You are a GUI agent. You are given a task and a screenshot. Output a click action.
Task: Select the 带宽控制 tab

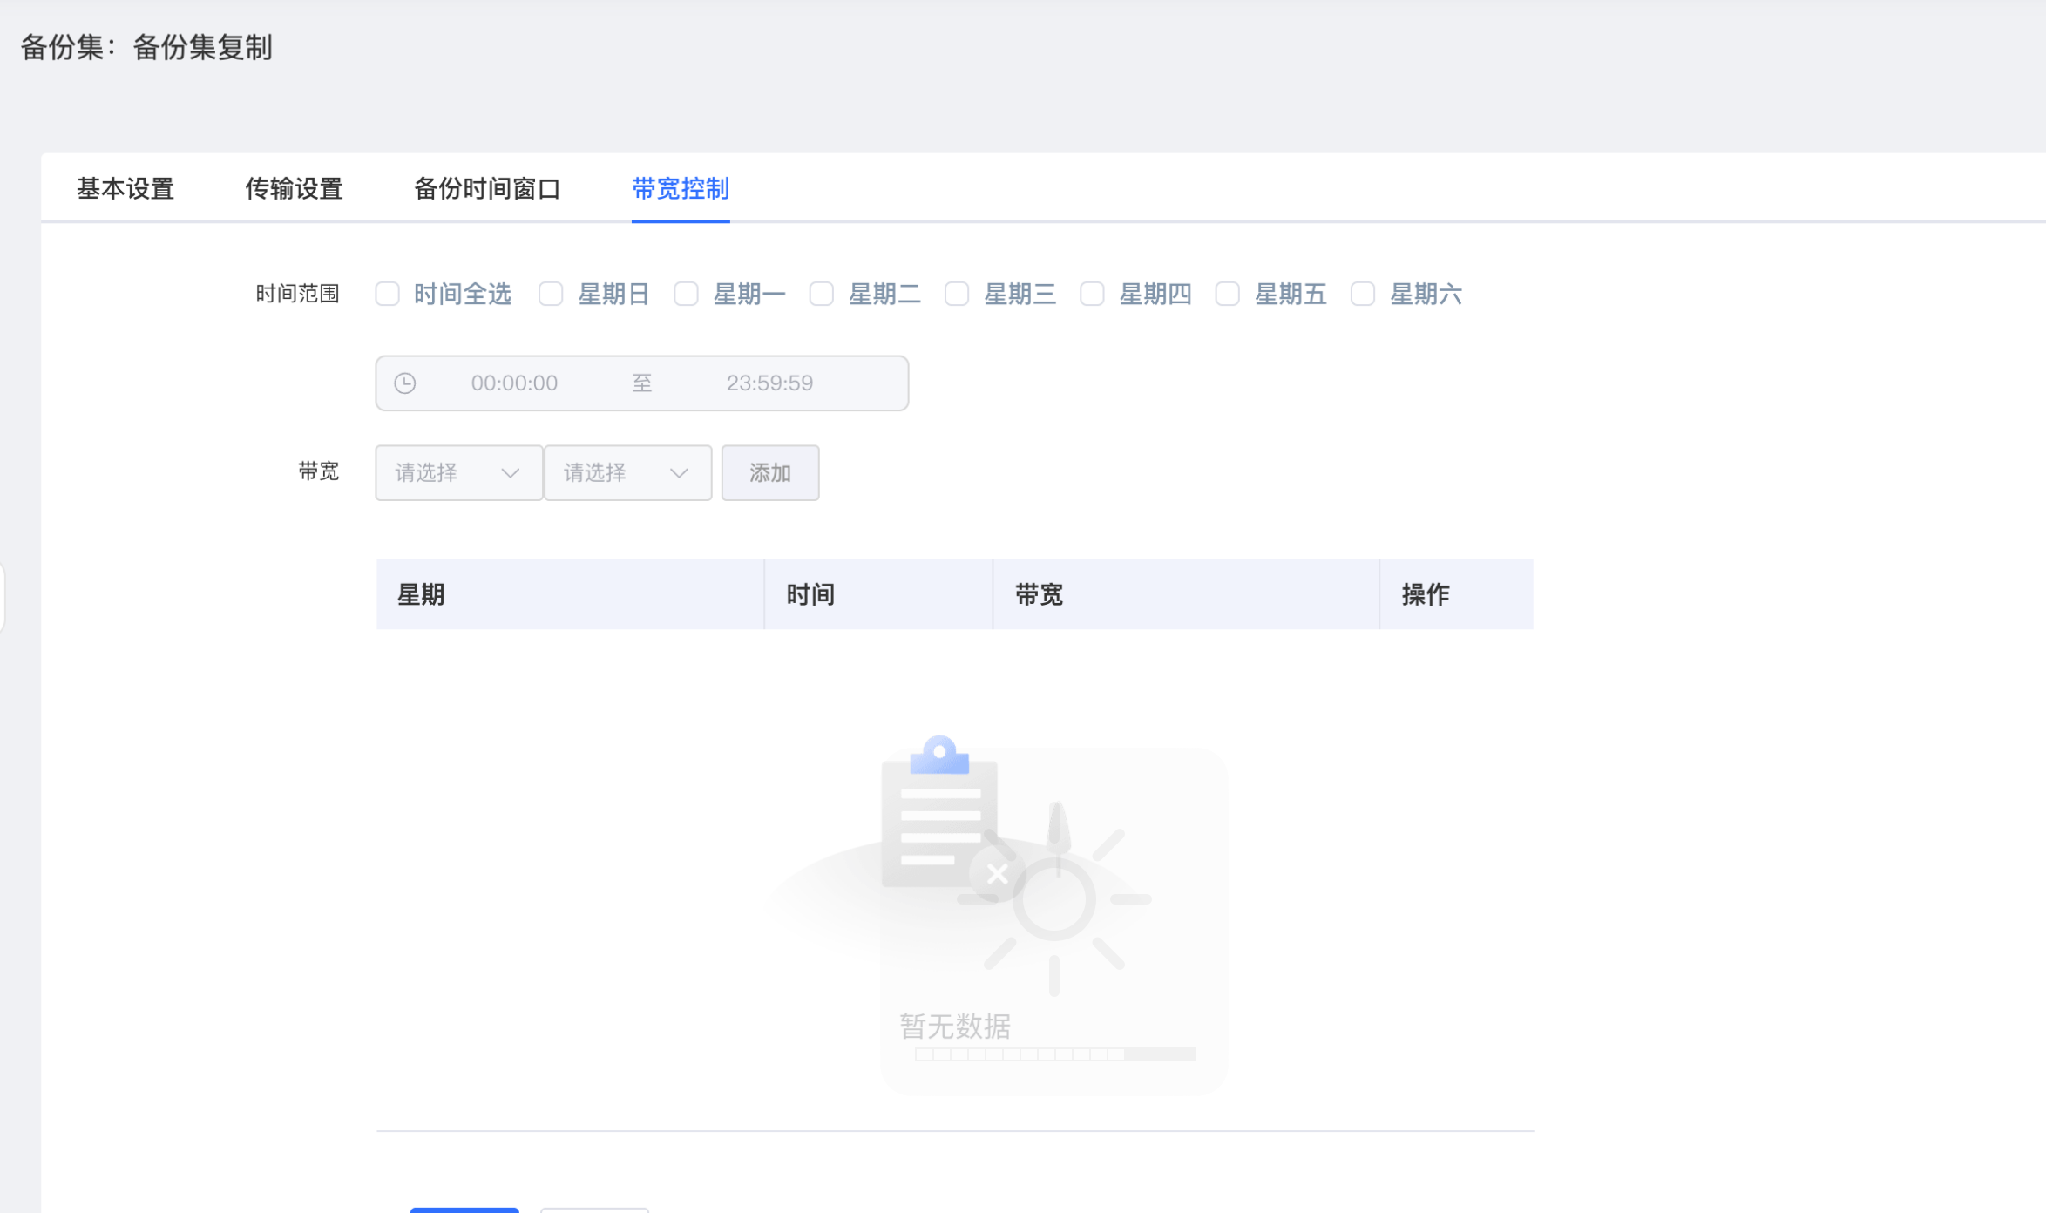681,188
